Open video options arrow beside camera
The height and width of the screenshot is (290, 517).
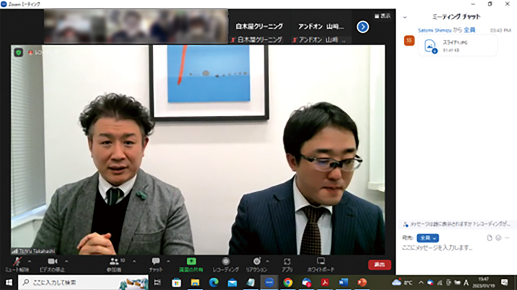tap(66, 261)
